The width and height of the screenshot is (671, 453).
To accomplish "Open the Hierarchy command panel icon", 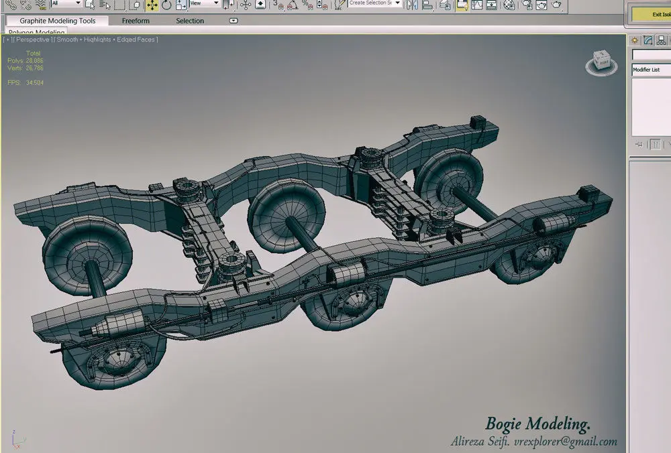I will 661,40.
